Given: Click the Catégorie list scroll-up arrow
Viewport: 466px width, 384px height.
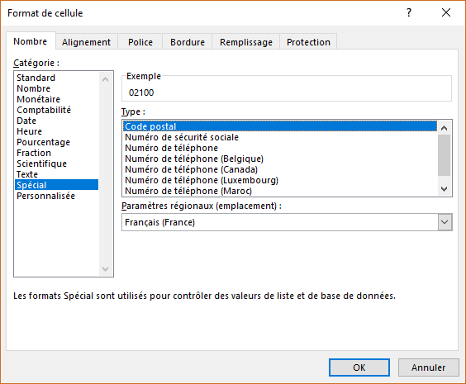Looking at the screenshot, I should pos(105,79).
